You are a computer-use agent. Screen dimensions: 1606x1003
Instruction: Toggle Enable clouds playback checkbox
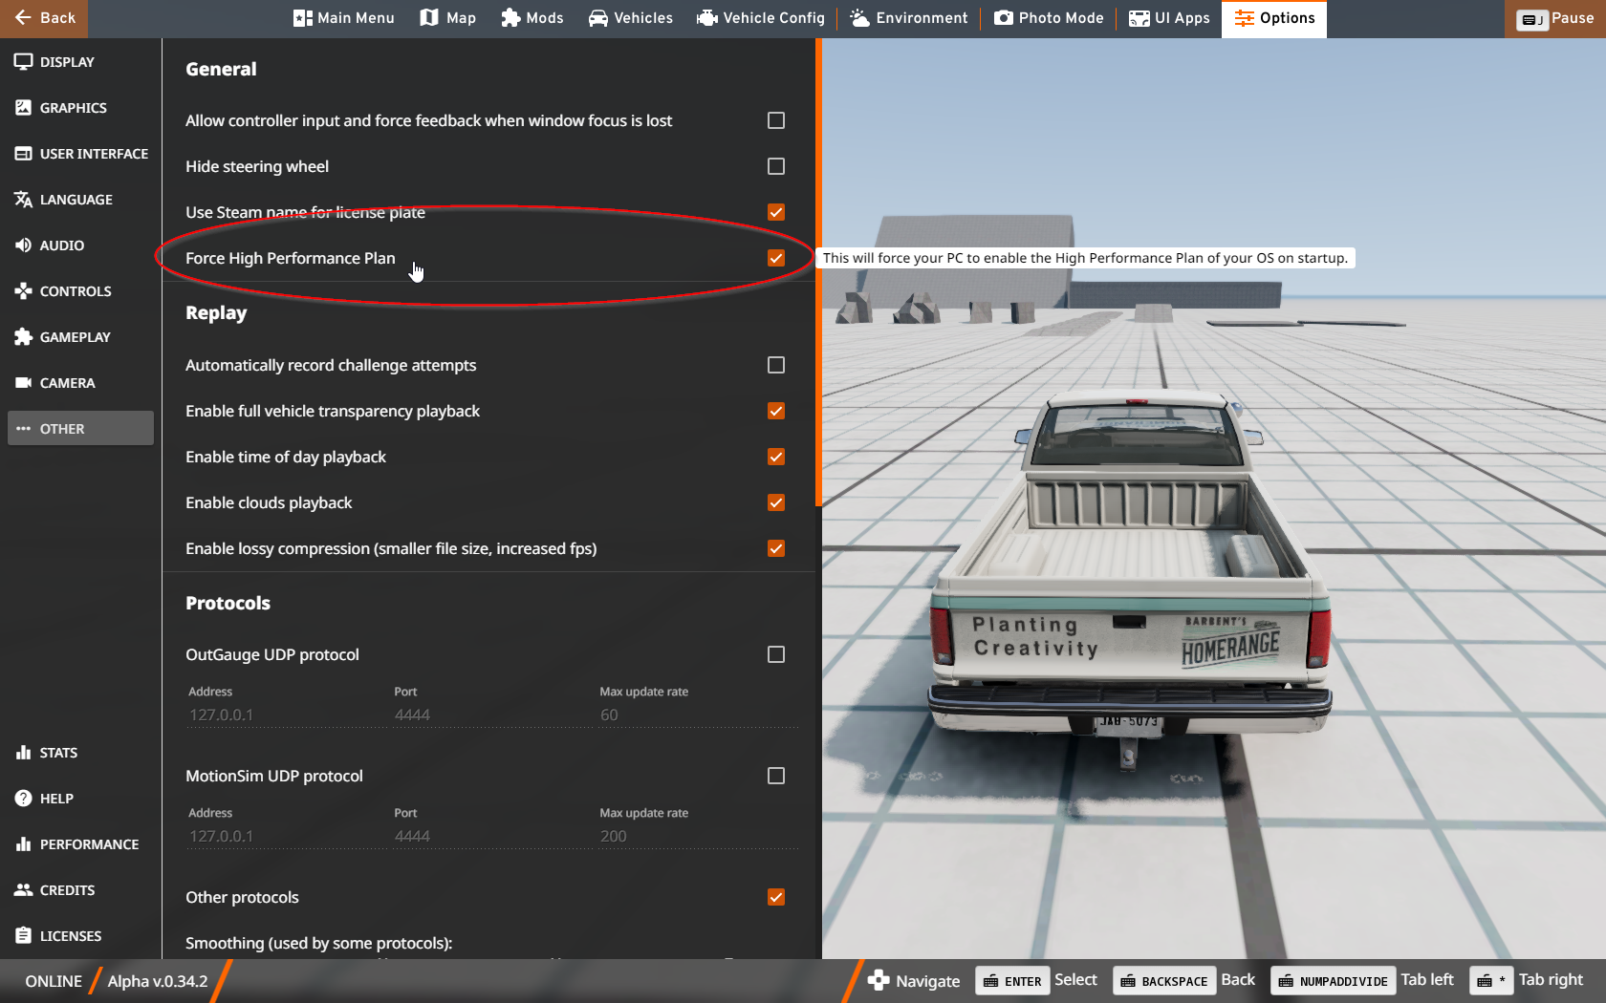pyautogui.click(x=776, y=502)
